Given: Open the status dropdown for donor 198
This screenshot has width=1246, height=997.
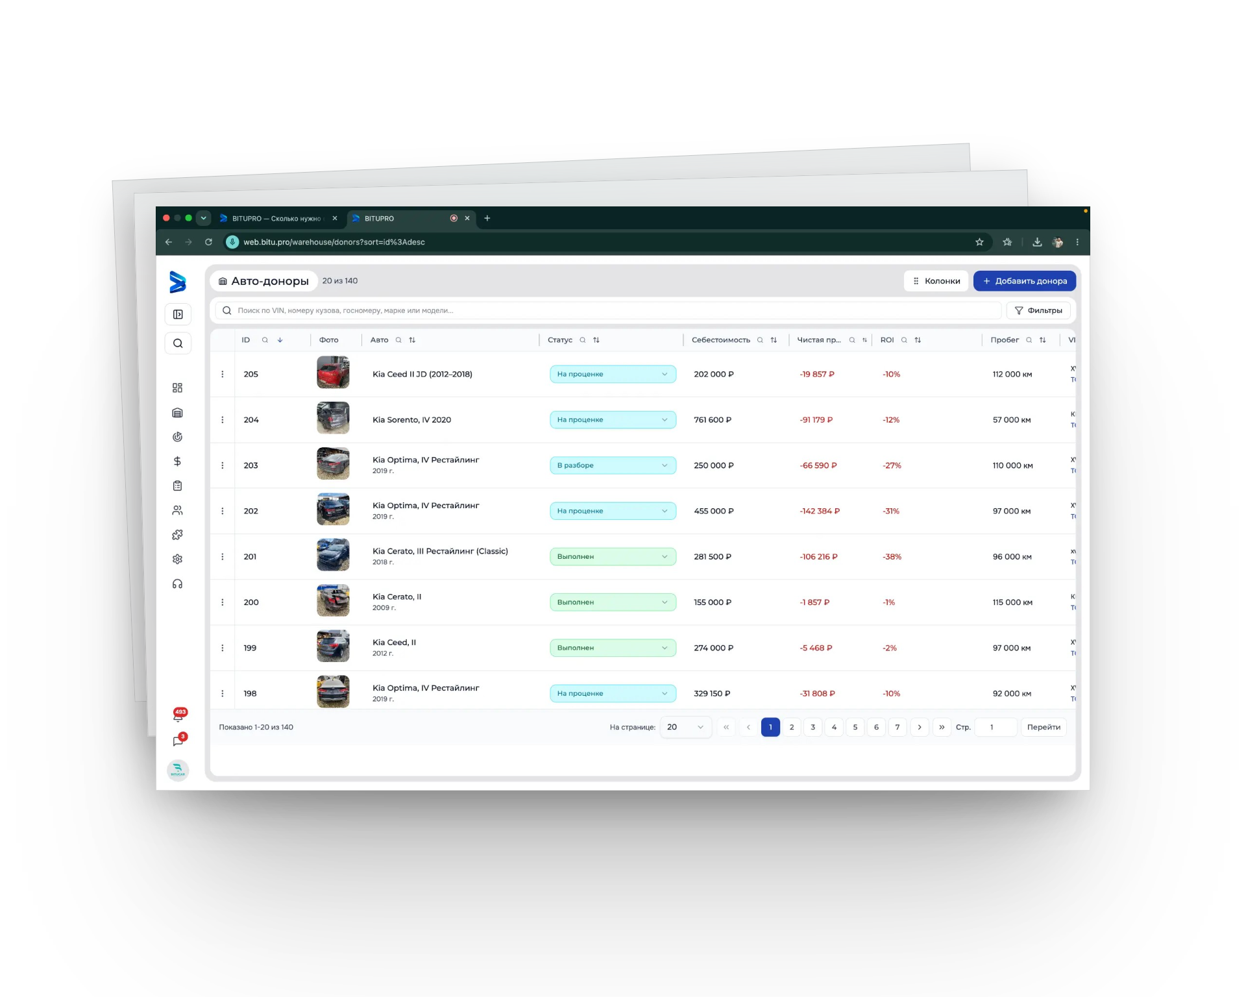Looking at the screenshot, I should pos(613,693).
